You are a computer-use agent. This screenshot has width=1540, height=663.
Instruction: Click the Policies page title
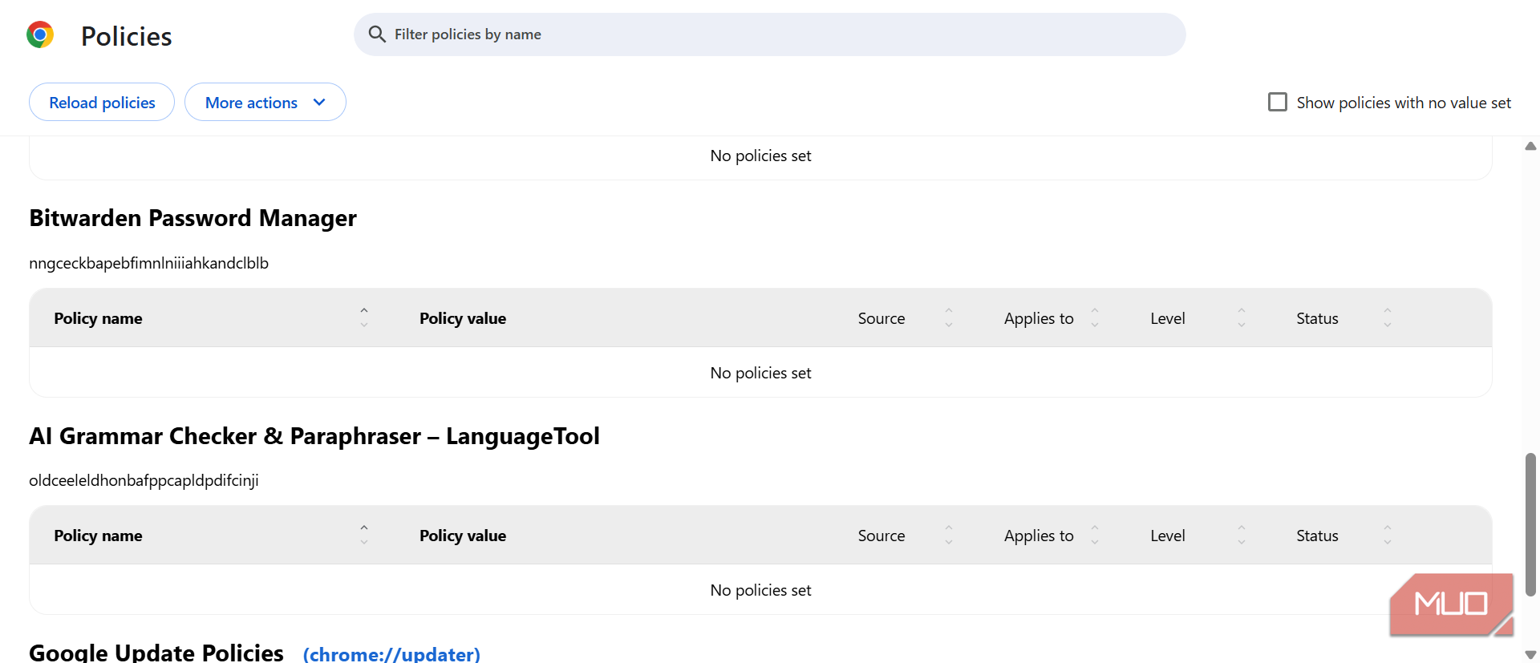126,36
